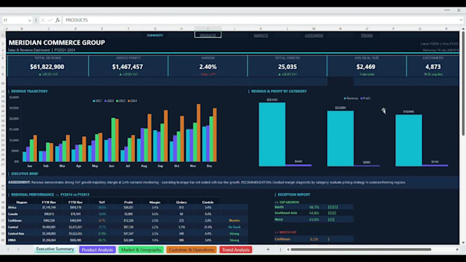Viewport: 466px width, 262px height.
Task: Click the confirm entry checkmark icon
Action: tap(50, 20)
